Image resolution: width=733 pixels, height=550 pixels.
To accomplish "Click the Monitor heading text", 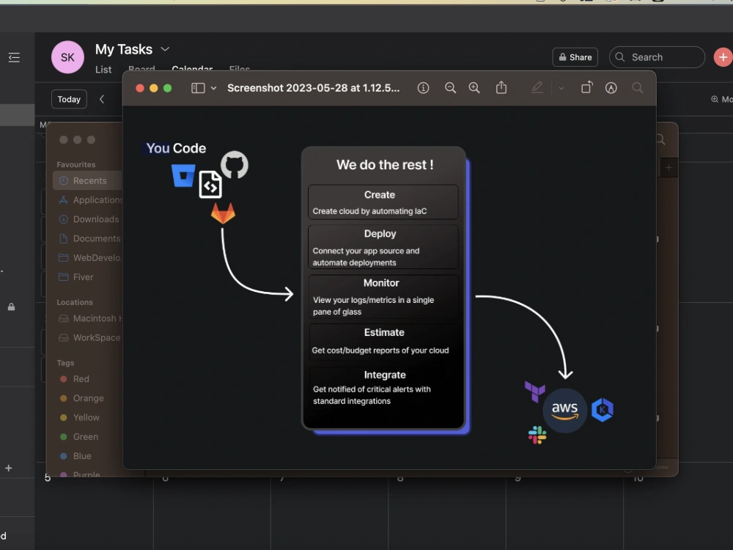I will 381,283.
